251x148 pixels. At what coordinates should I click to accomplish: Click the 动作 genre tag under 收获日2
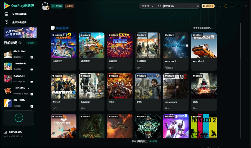pos(54,108)
